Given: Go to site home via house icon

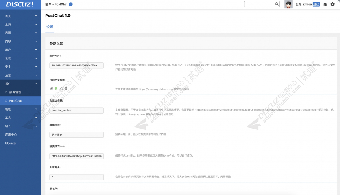Looking at the screenshot, I should [x=325, y=4].
